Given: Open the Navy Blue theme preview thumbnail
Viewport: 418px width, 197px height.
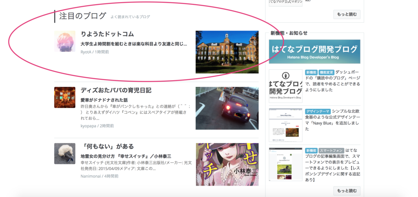Looking at the screenshot, I should (x=285, y=125).
